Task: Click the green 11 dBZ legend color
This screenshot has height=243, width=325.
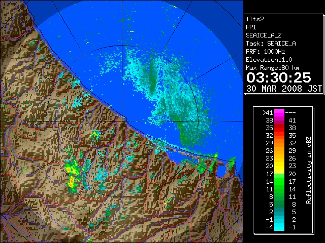Action: [279, 189]
